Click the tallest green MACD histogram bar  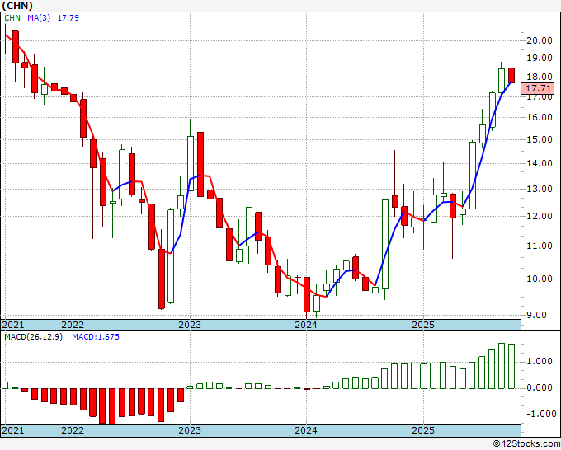(502, 366)
